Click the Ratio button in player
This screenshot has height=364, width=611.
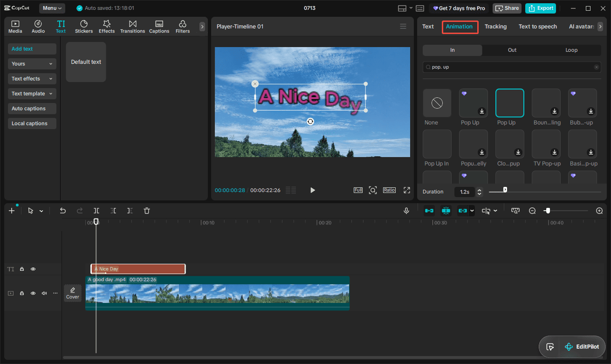[389, 190]
